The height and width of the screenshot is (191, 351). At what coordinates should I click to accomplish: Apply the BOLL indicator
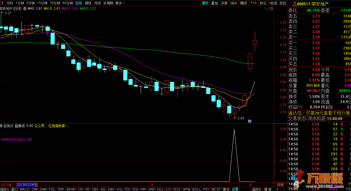coord(197,189)
